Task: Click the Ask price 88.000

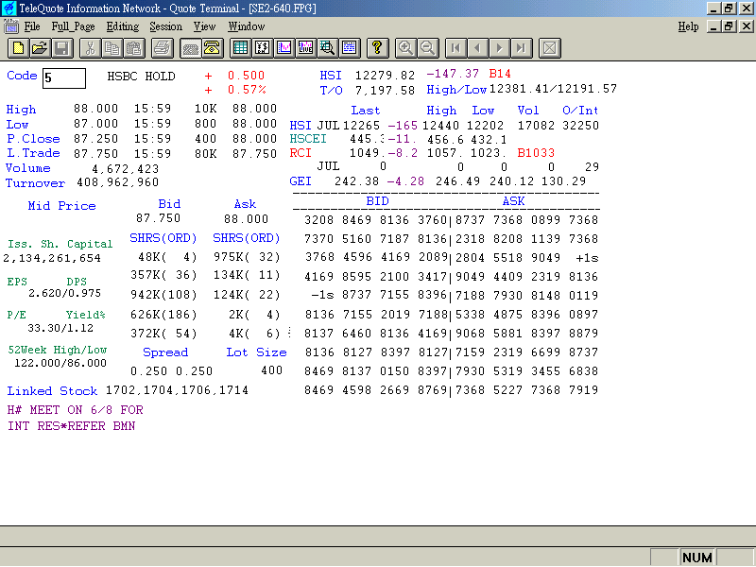Action: 246,219
